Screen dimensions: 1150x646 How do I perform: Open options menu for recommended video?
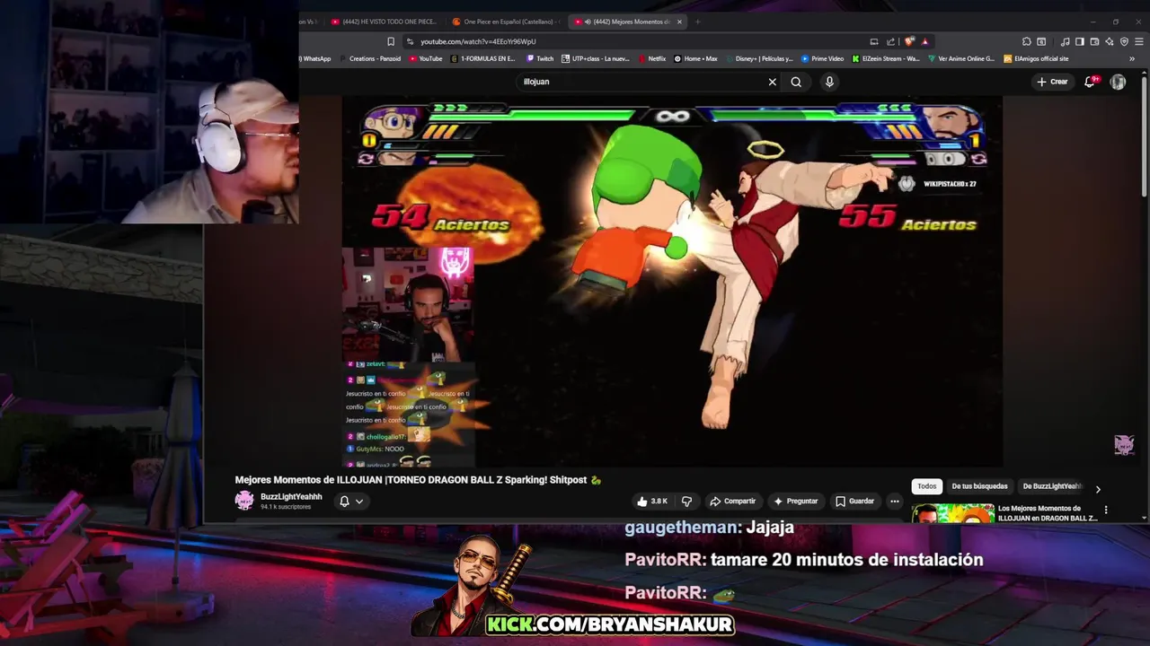pyautogui.click(x=1106, y=510)
